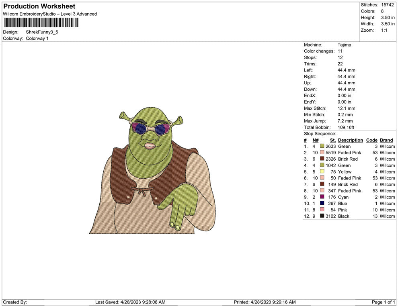Click the Blue description in stop 10

(343, 203)
